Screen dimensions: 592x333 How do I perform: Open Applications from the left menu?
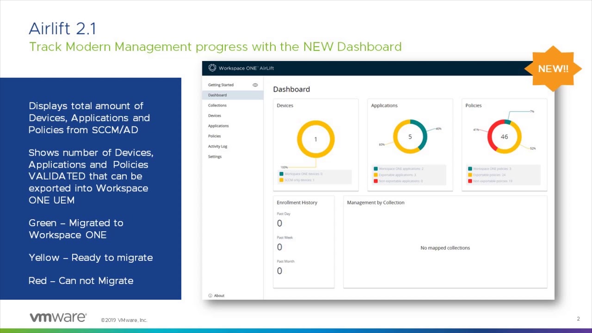(218, 126)
